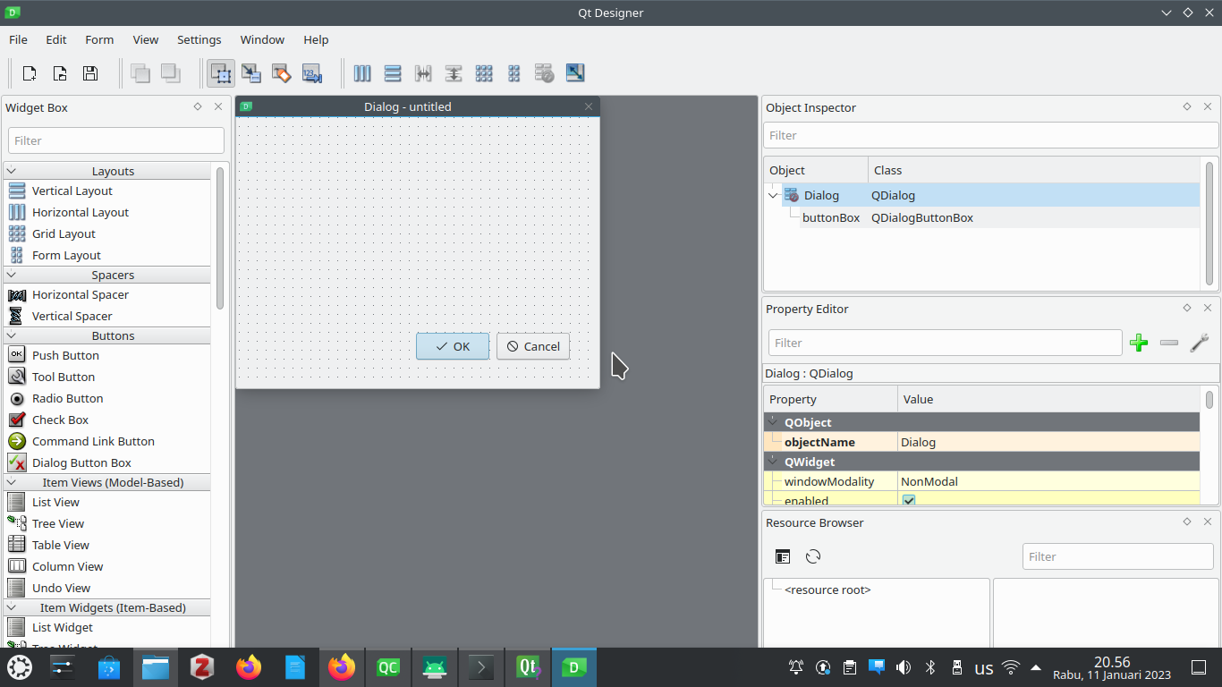Click Adjust Size toolbar icon
1222x687 pixels.
click(x=575, y=73)
